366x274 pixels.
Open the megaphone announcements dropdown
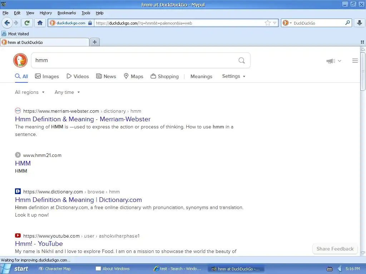pos(333,61)
